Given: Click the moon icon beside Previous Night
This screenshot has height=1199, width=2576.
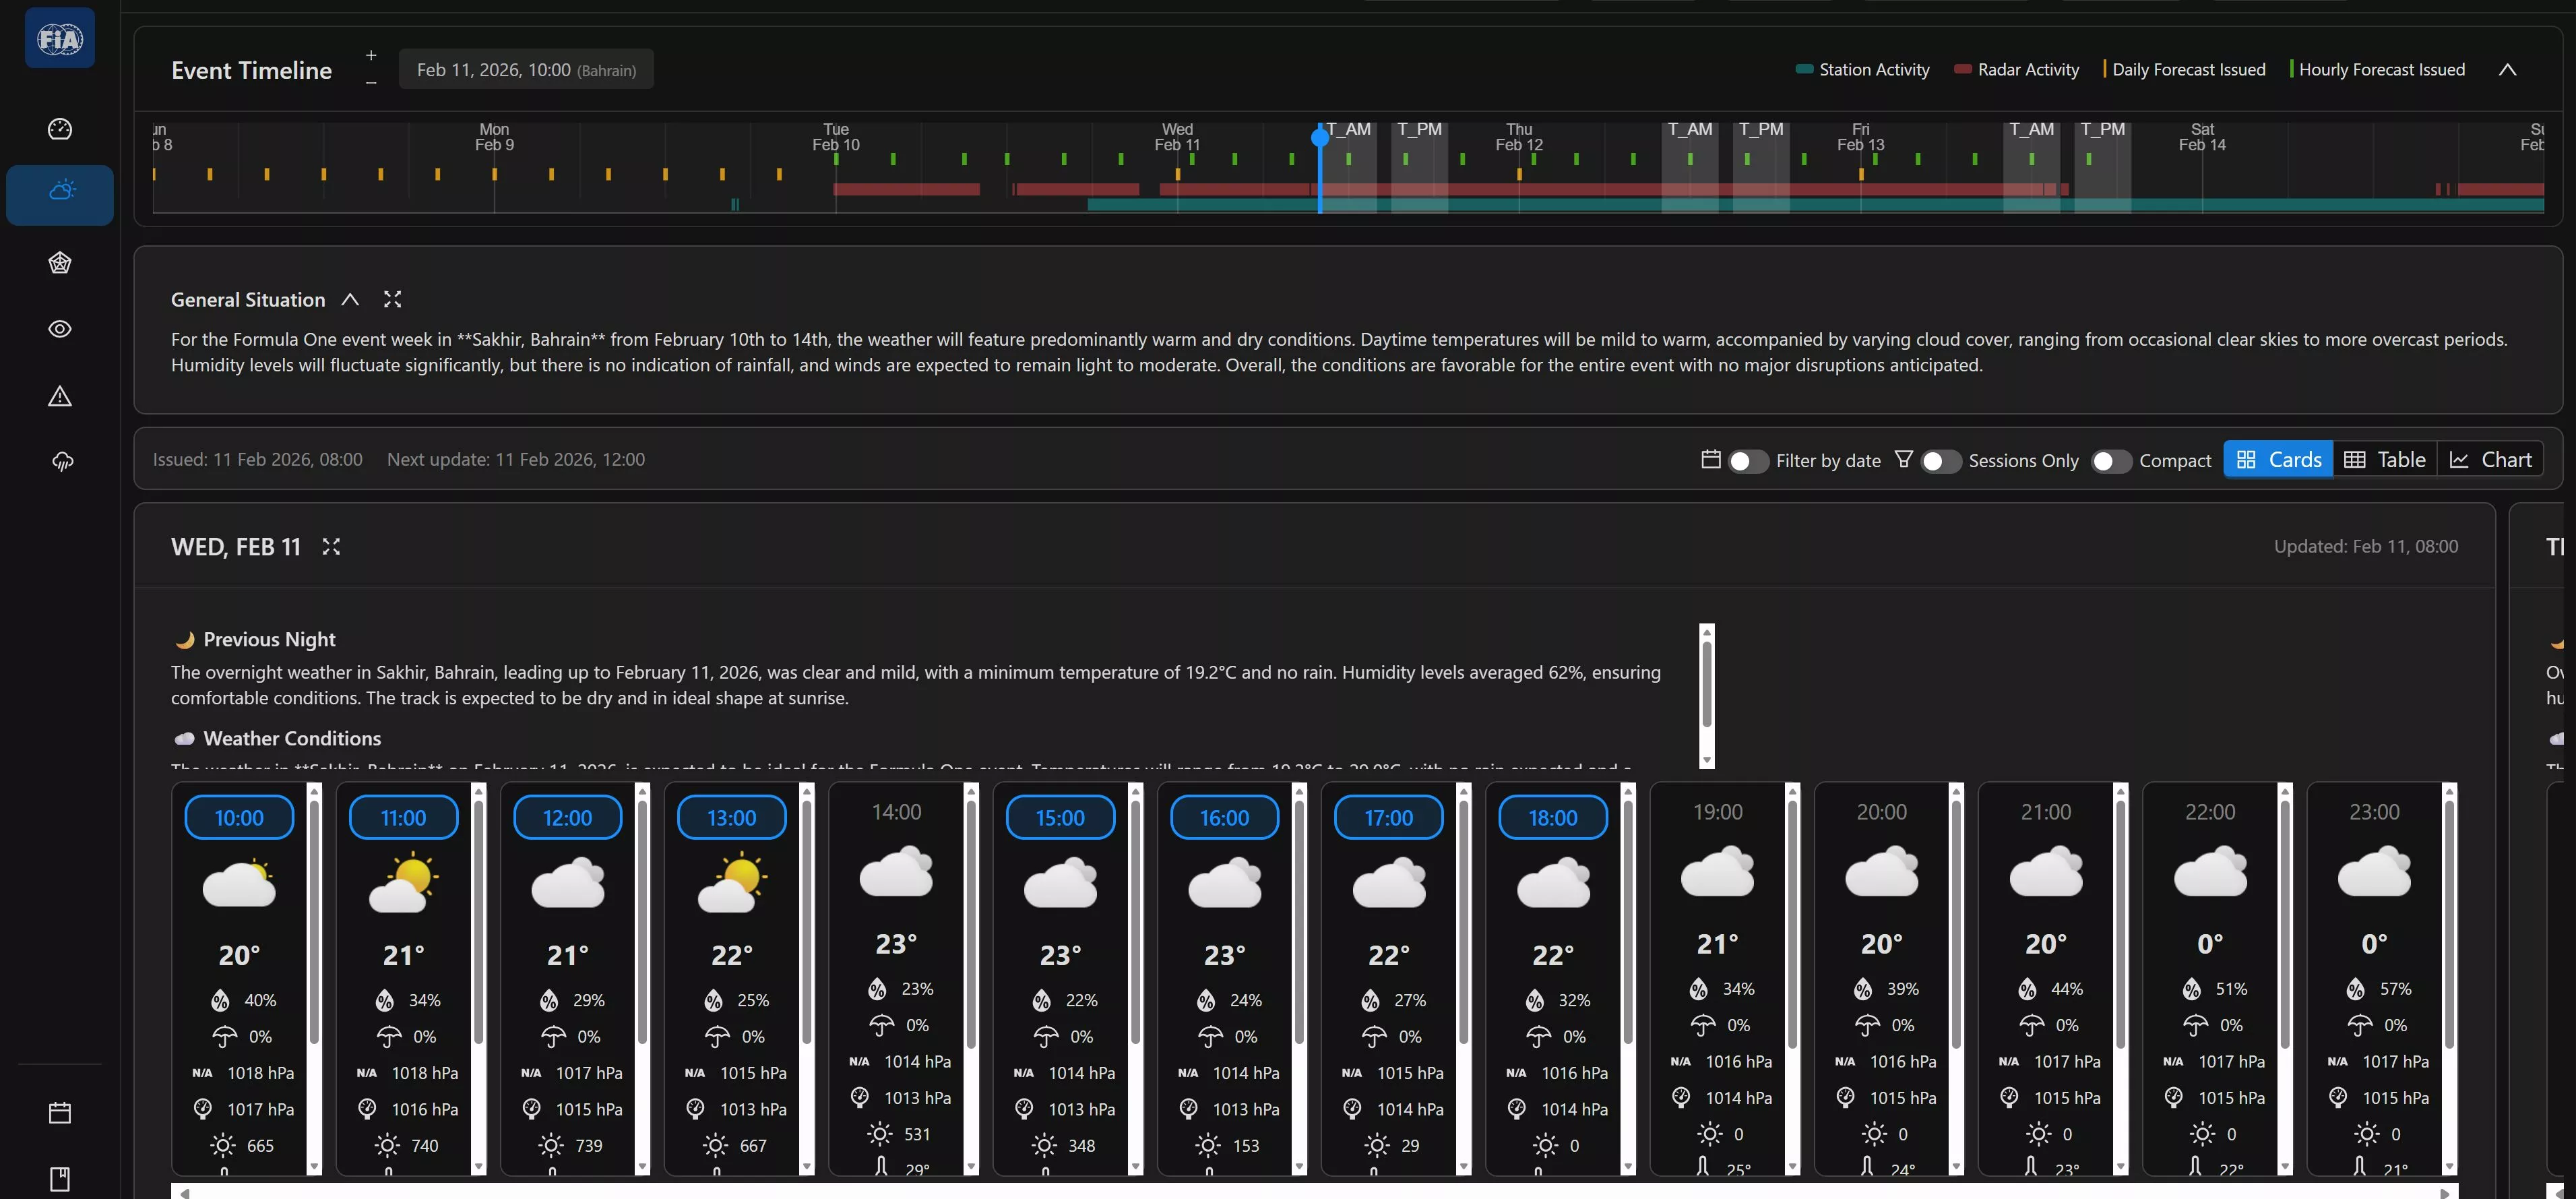Looking at the screenshot, I should tap(184, 640).
